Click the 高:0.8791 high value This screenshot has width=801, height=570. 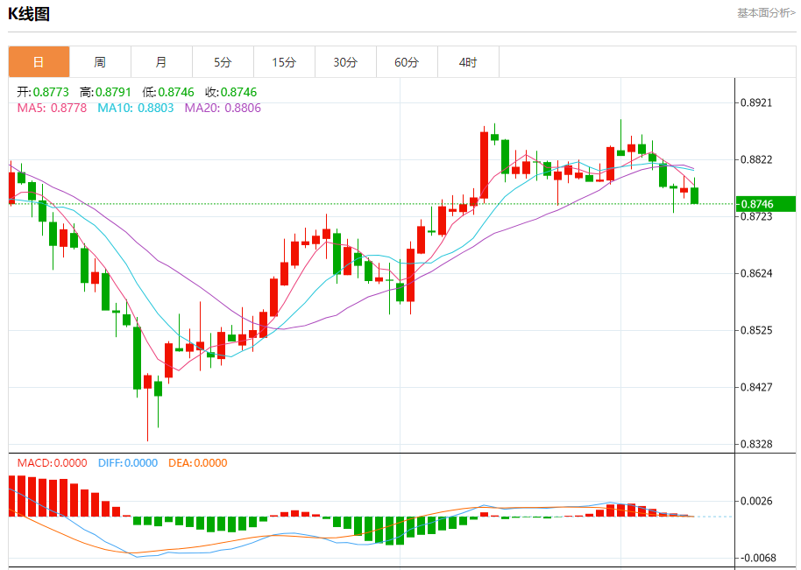105,92
